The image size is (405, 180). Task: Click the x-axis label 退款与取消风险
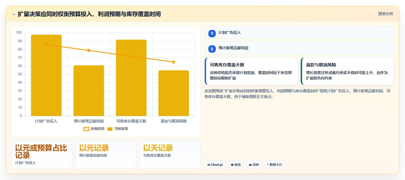174,121
